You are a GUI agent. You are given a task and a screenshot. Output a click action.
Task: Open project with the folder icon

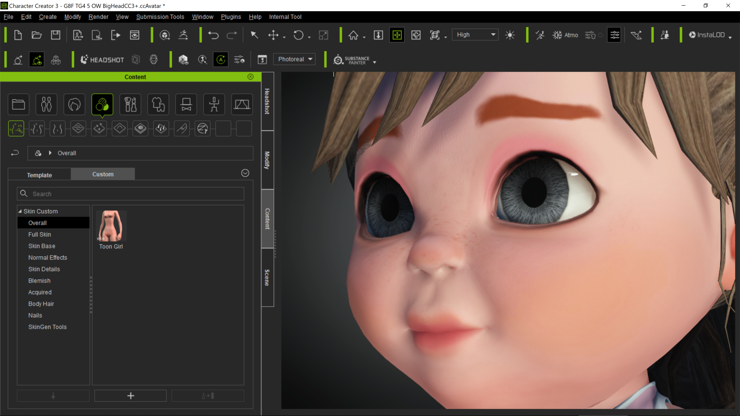click(x=37, y=35)
